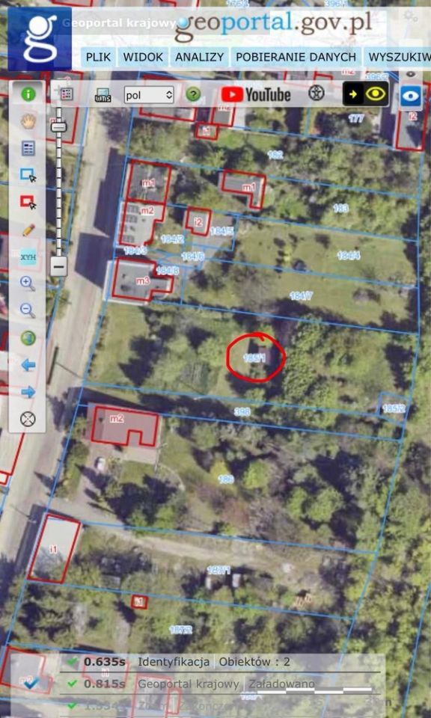Click the zoom slider handle
This screenshot has width=431, height=718.
[x=58, y=127]
